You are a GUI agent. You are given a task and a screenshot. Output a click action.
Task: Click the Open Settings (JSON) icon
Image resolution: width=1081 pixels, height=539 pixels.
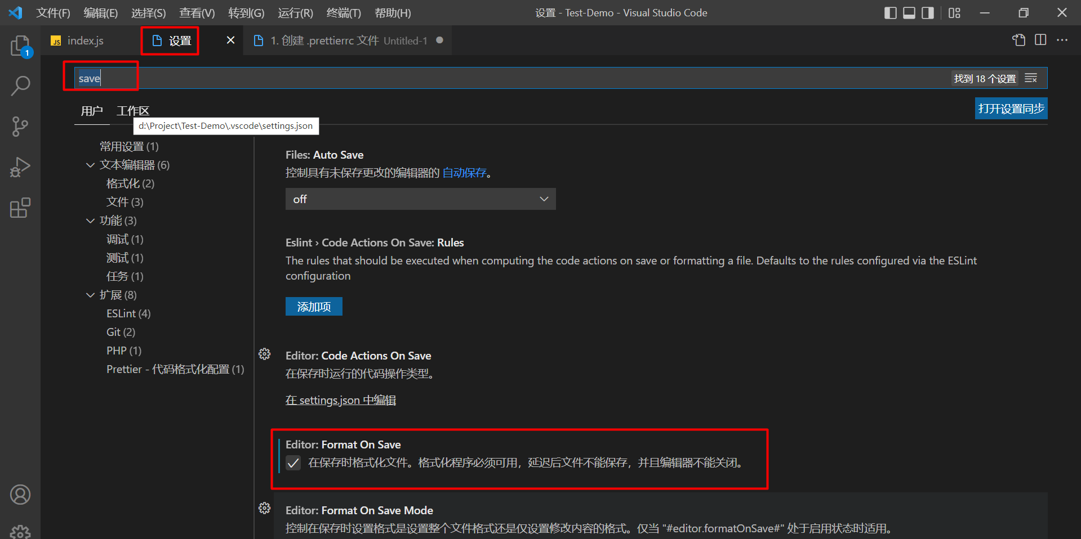tap(1018, 40)
